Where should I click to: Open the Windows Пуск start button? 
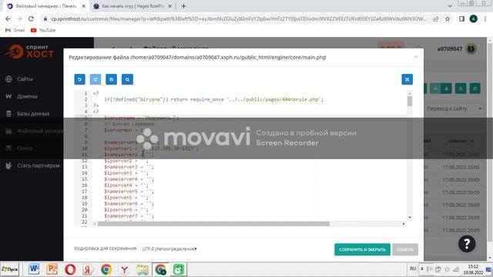coord(10,269)
